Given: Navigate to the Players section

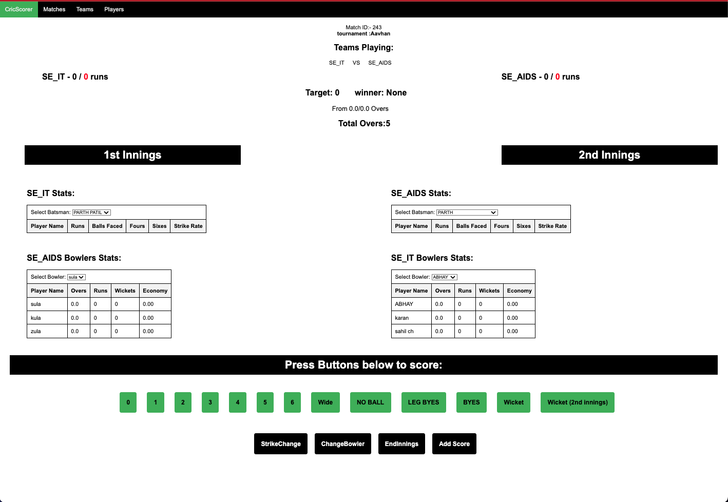Looking at the screenshot, I should coord(114,9).
